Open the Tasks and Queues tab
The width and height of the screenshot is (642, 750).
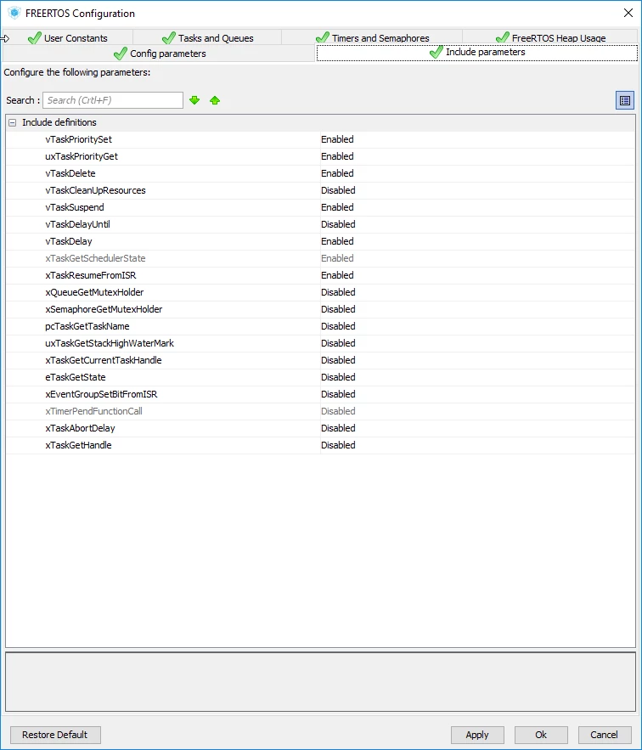[207, 37]
